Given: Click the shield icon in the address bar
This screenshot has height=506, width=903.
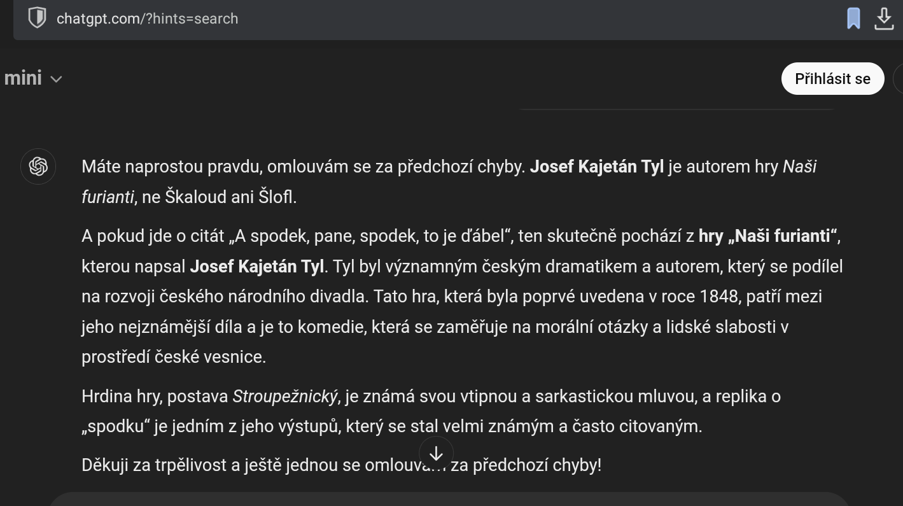Looking at the screenshot, I should point(37,18).
